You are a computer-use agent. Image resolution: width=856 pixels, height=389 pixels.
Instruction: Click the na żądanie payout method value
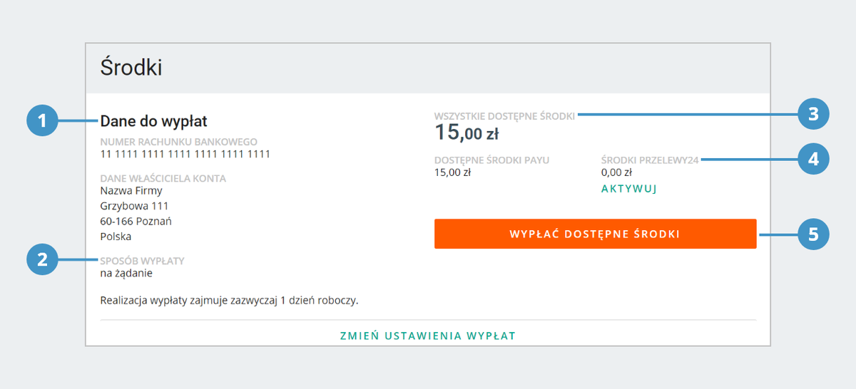126,272
